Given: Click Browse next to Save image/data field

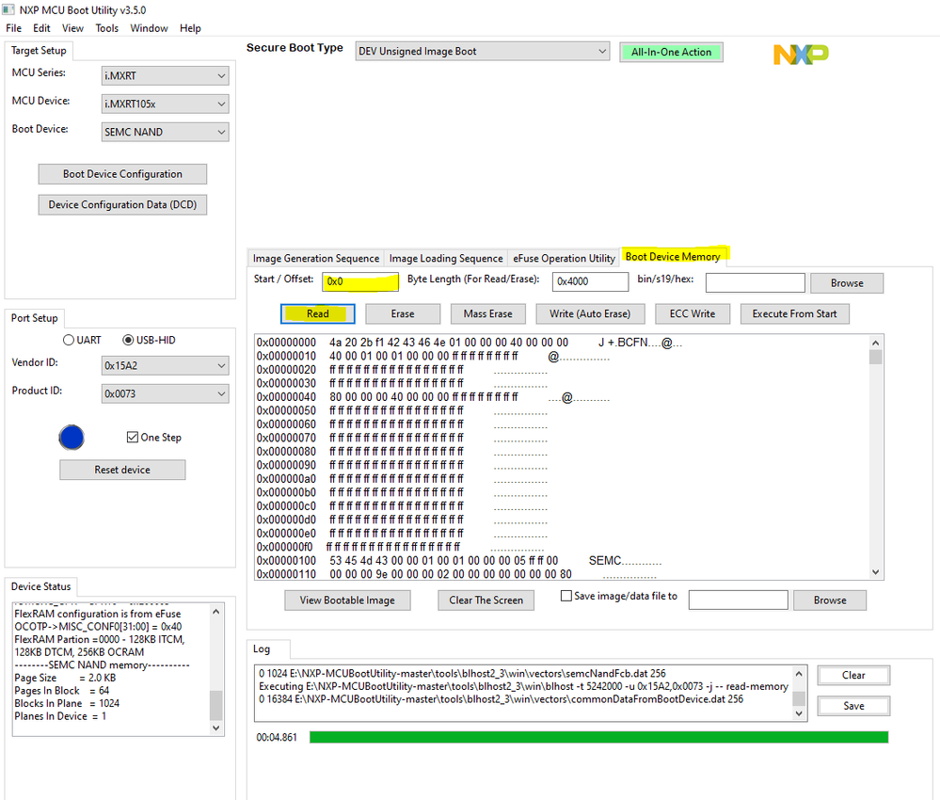Looking at the screenshot, I should [x=830, y=600].
